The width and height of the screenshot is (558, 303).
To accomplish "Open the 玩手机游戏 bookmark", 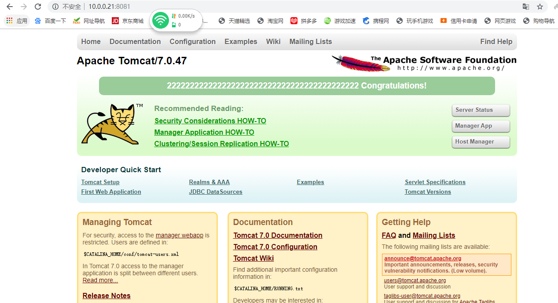I will point(415,21).
